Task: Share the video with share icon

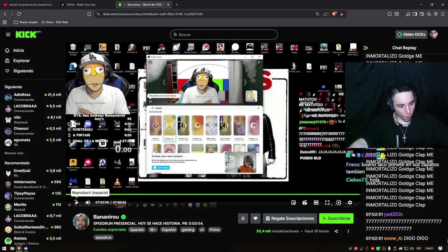Action: 336,231
